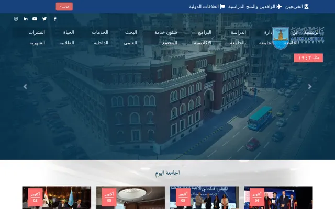Go to next slide with right arrow
This screenshot has width=335, height=209.
coord(310,86)
